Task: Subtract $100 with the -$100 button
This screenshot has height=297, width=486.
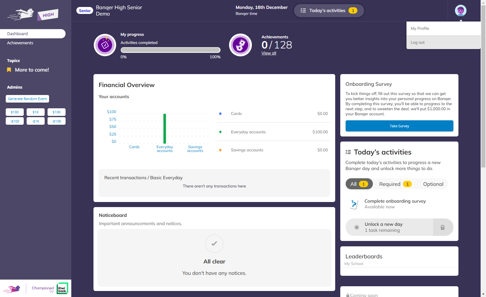Action: [x=15, y=121]
